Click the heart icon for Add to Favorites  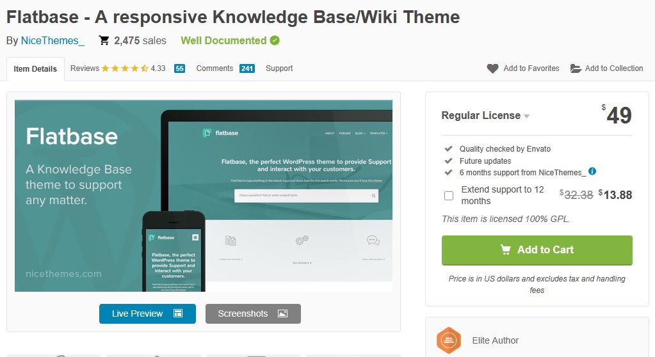[x=492, y=68]
